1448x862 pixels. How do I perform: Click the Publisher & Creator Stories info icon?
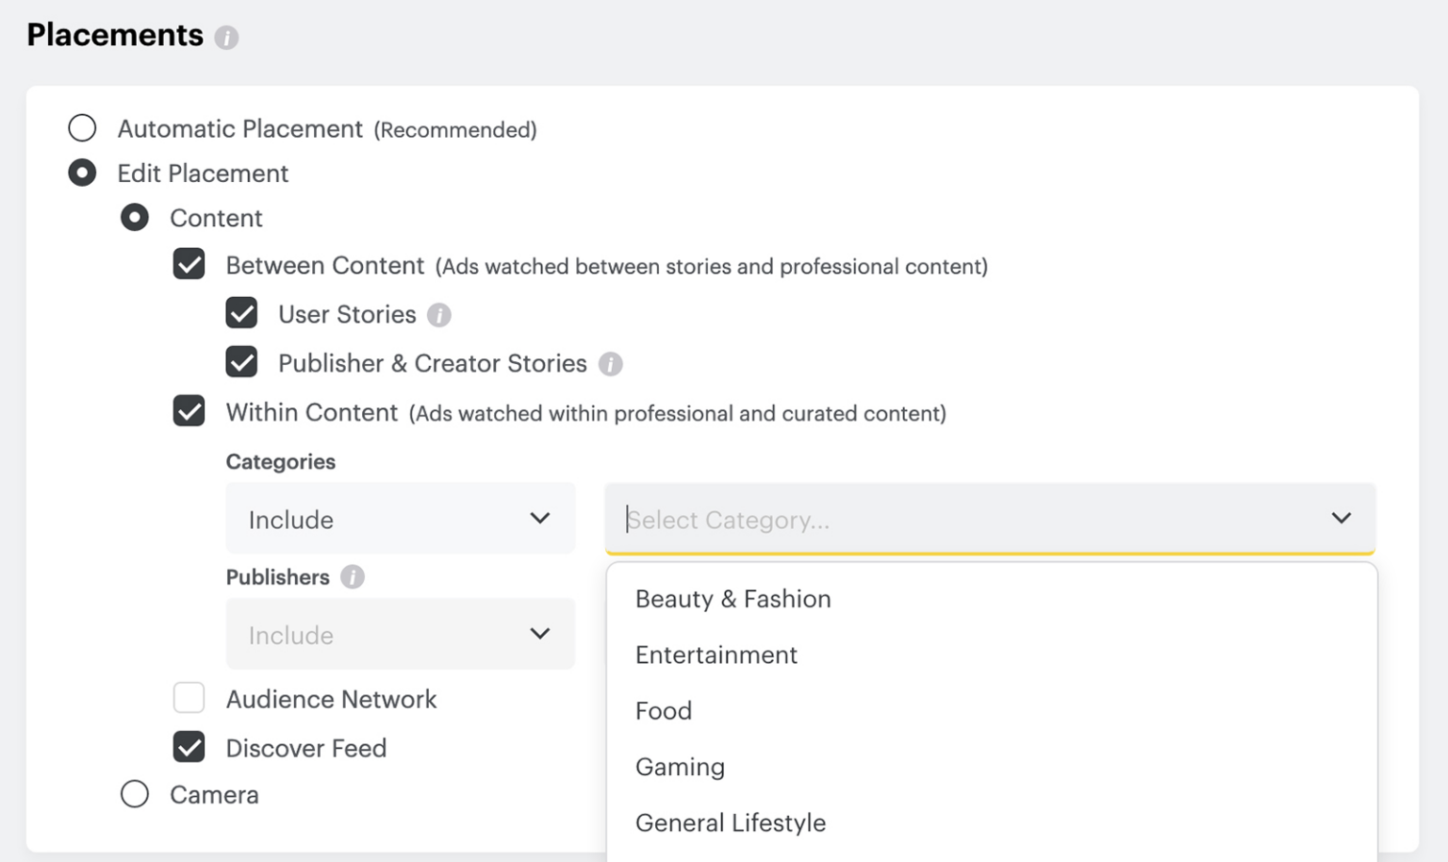click(611, 364)
